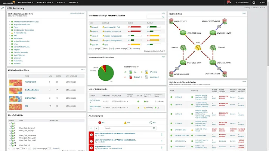Click the yellow MPLS cloud icon
269x151 pixels.
198,47
